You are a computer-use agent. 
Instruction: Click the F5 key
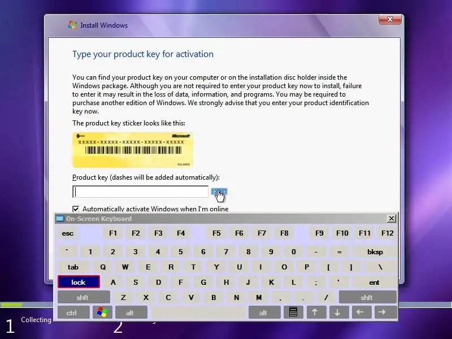(216, 233)
